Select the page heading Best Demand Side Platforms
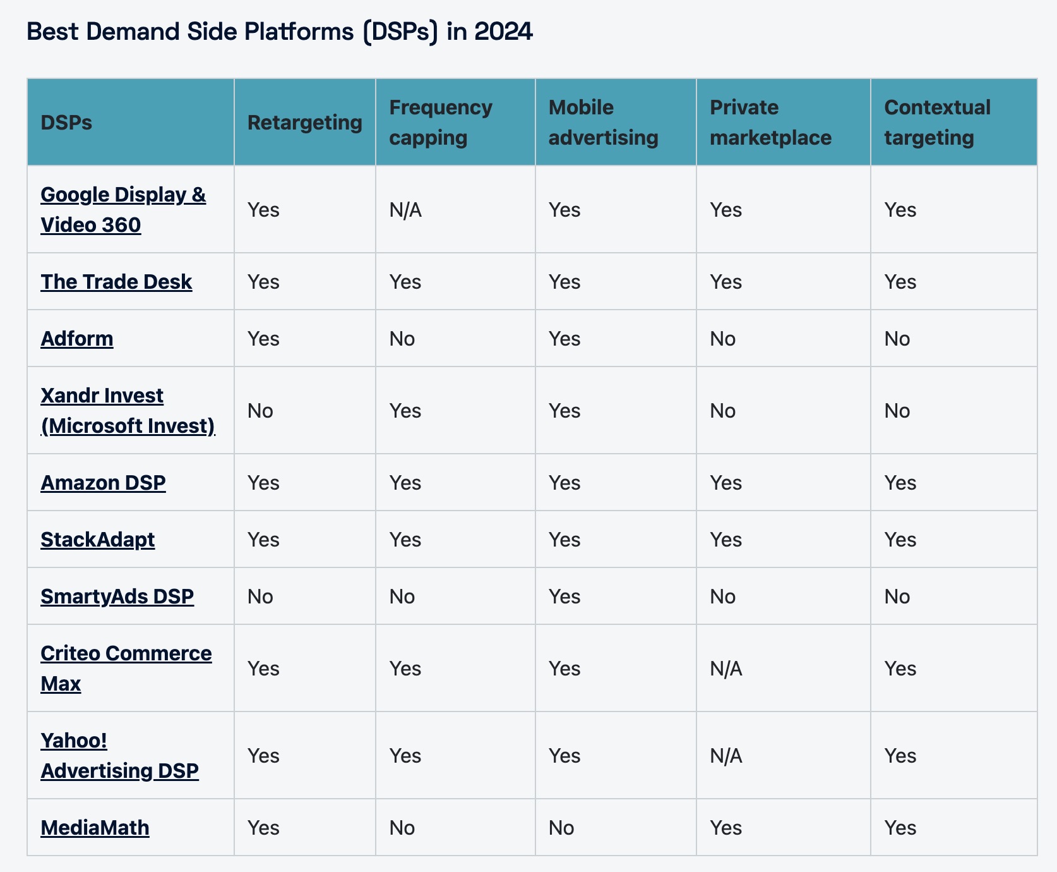 [x=280, y=32]
